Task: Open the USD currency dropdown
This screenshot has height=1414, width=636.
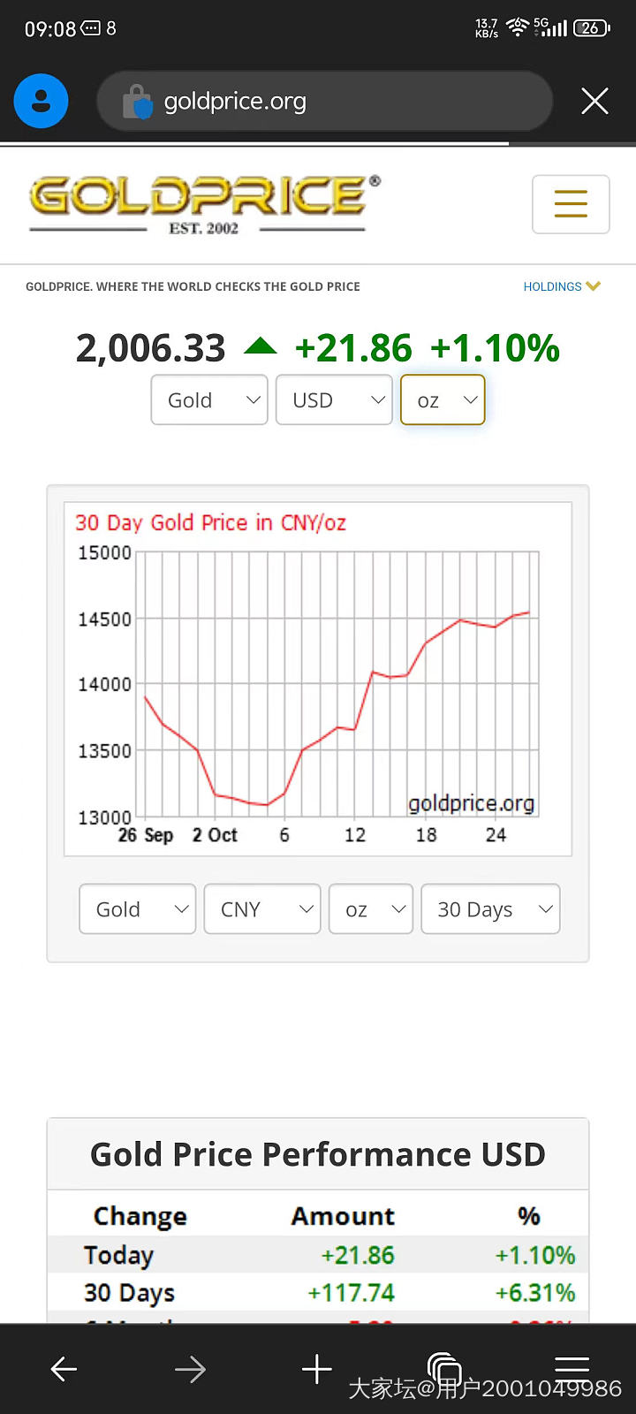Action: (334, 399)
